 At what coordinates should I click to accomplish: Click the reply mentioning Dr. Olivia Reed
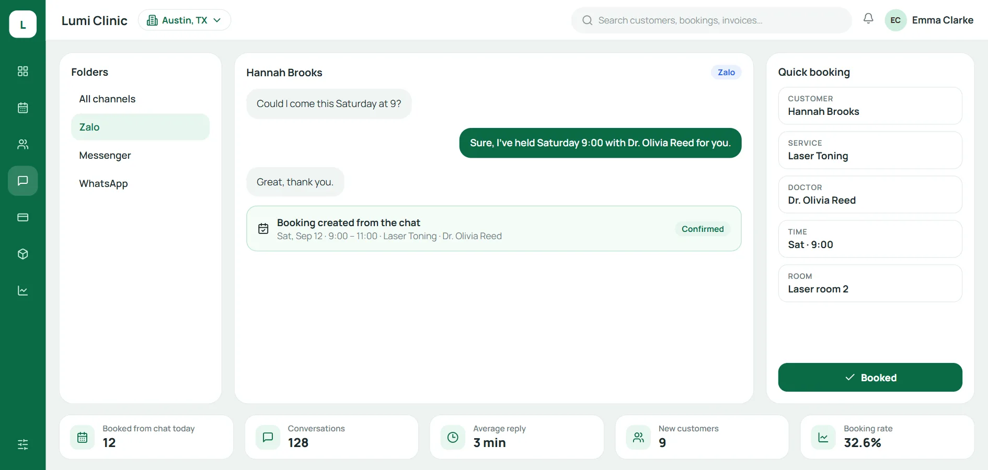coord(600,143)
